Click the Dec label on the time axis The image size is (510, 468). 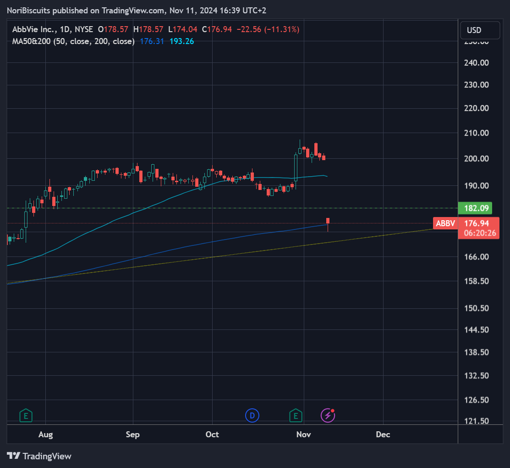[x=383, y=435]
